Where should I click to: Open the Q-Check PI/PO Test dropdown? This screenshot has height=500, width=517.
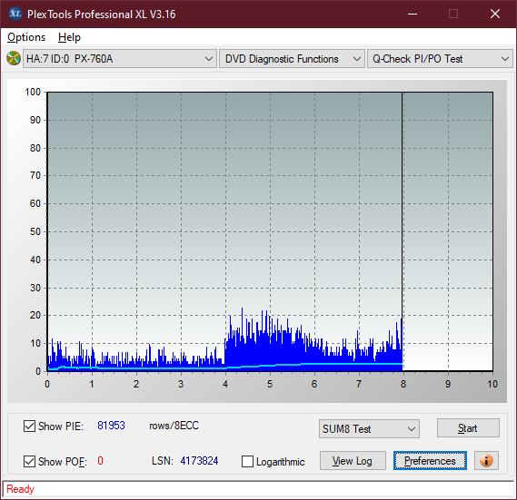tap(440, 59)
